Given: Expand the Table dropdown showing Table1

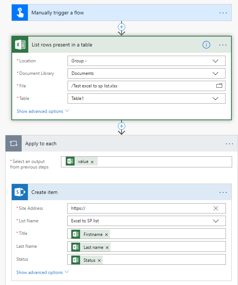Looking at the screenshot, I should coord(216,98).
